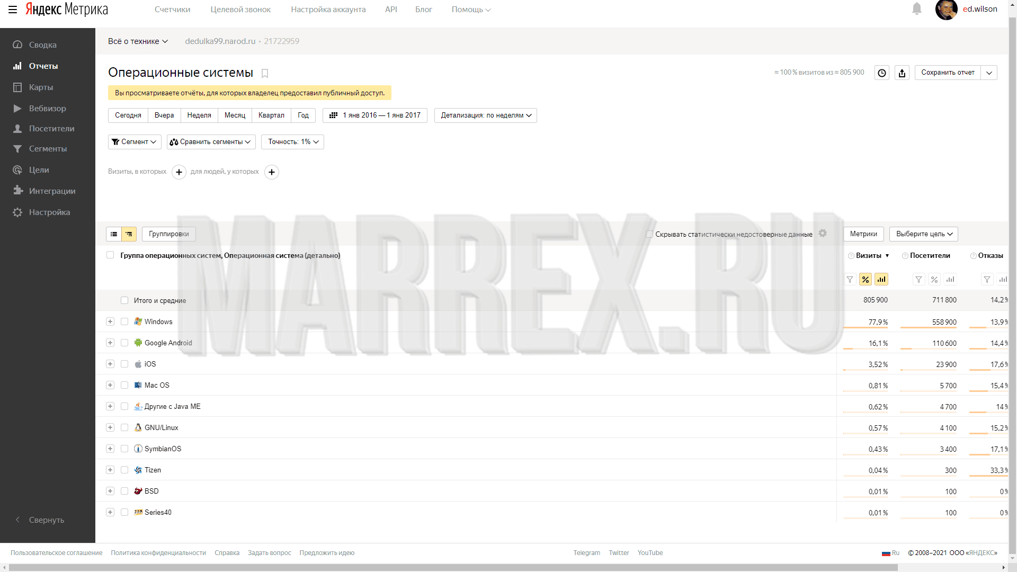Check the Итого и средние checkbox
Viewport: 1017px width, 572px height.
(x=124, y=300)
